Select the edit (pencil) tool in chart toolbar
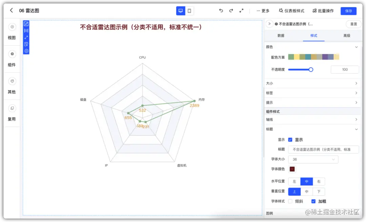This screenshot has height=222, width=366. (x=26, y=24)
